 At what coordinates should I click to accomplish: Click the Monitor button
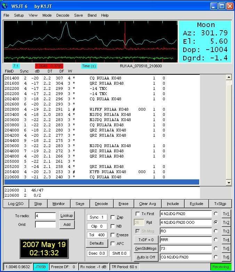click(x=58, y=204)
